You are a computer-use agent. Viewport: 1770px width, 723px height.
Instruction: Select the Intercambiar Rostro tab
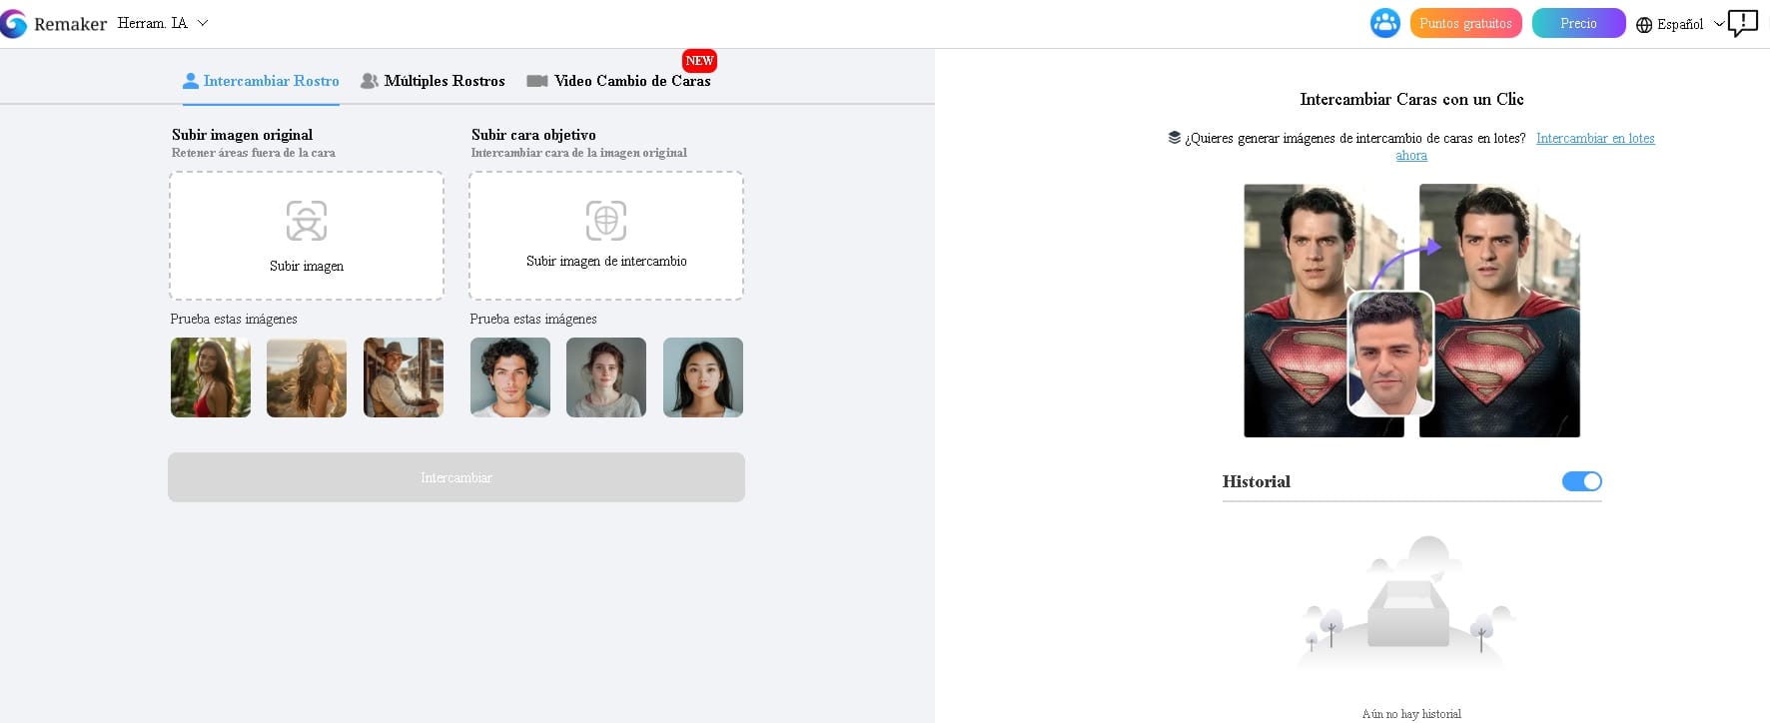pos(261,81)
